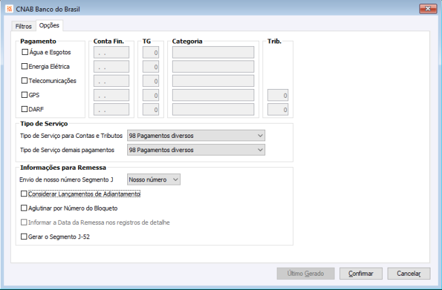Viewport: 442px width, 290px height.
Task: Click Trib. field in DARF row
Action: (x=277, y=109)
